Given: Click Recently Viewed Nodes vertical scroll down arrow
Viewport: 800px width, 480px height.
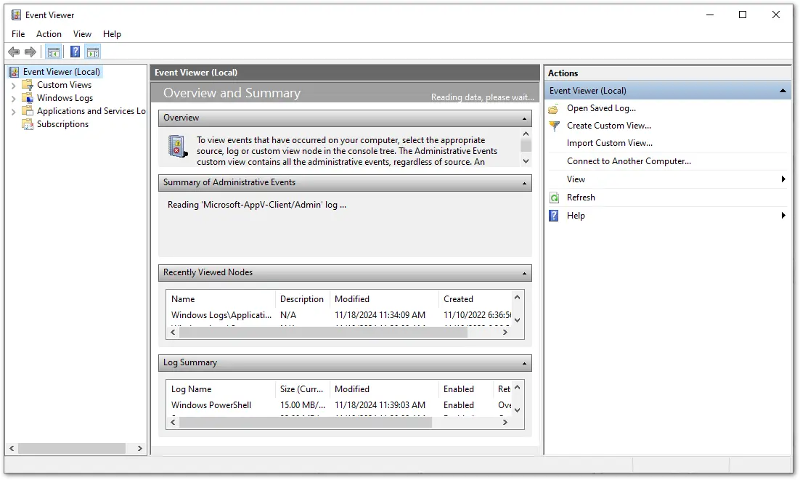Looking at the screenshot, I should click(518, 320).
